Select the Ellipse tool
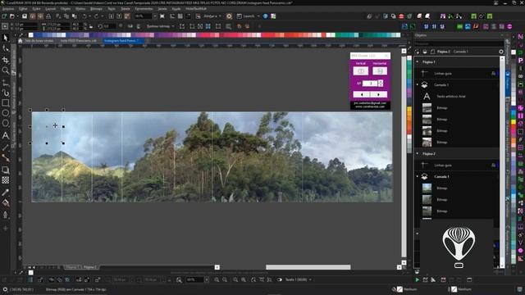525x295 pixels. coord(6,113)
